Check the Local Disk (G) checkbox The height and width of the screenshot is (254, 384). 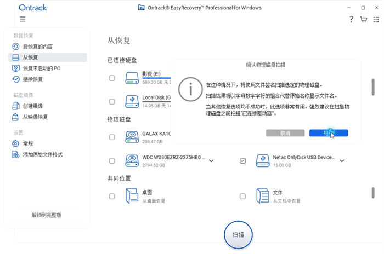click(x=112, y=101)
